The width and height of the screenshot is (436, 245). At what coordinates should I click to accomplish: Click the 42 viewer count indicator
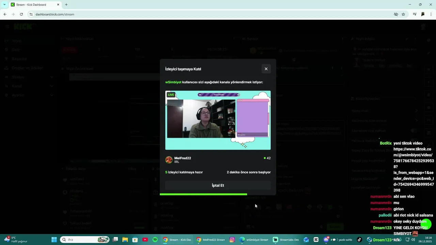point(267,158)
